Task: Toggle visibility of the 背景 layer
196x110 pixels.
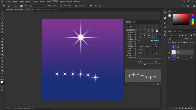Action: pos(169,57)
